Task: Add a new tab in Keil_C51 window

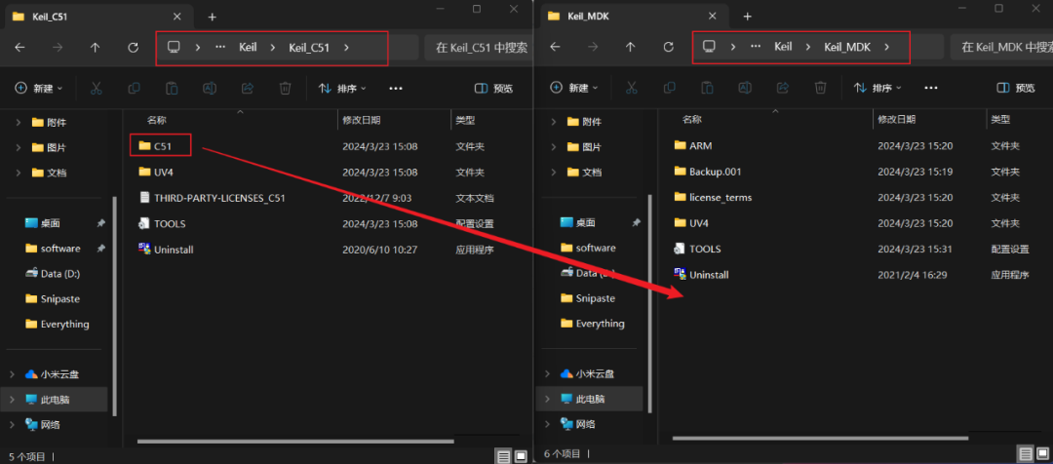Action: point(213,17)
